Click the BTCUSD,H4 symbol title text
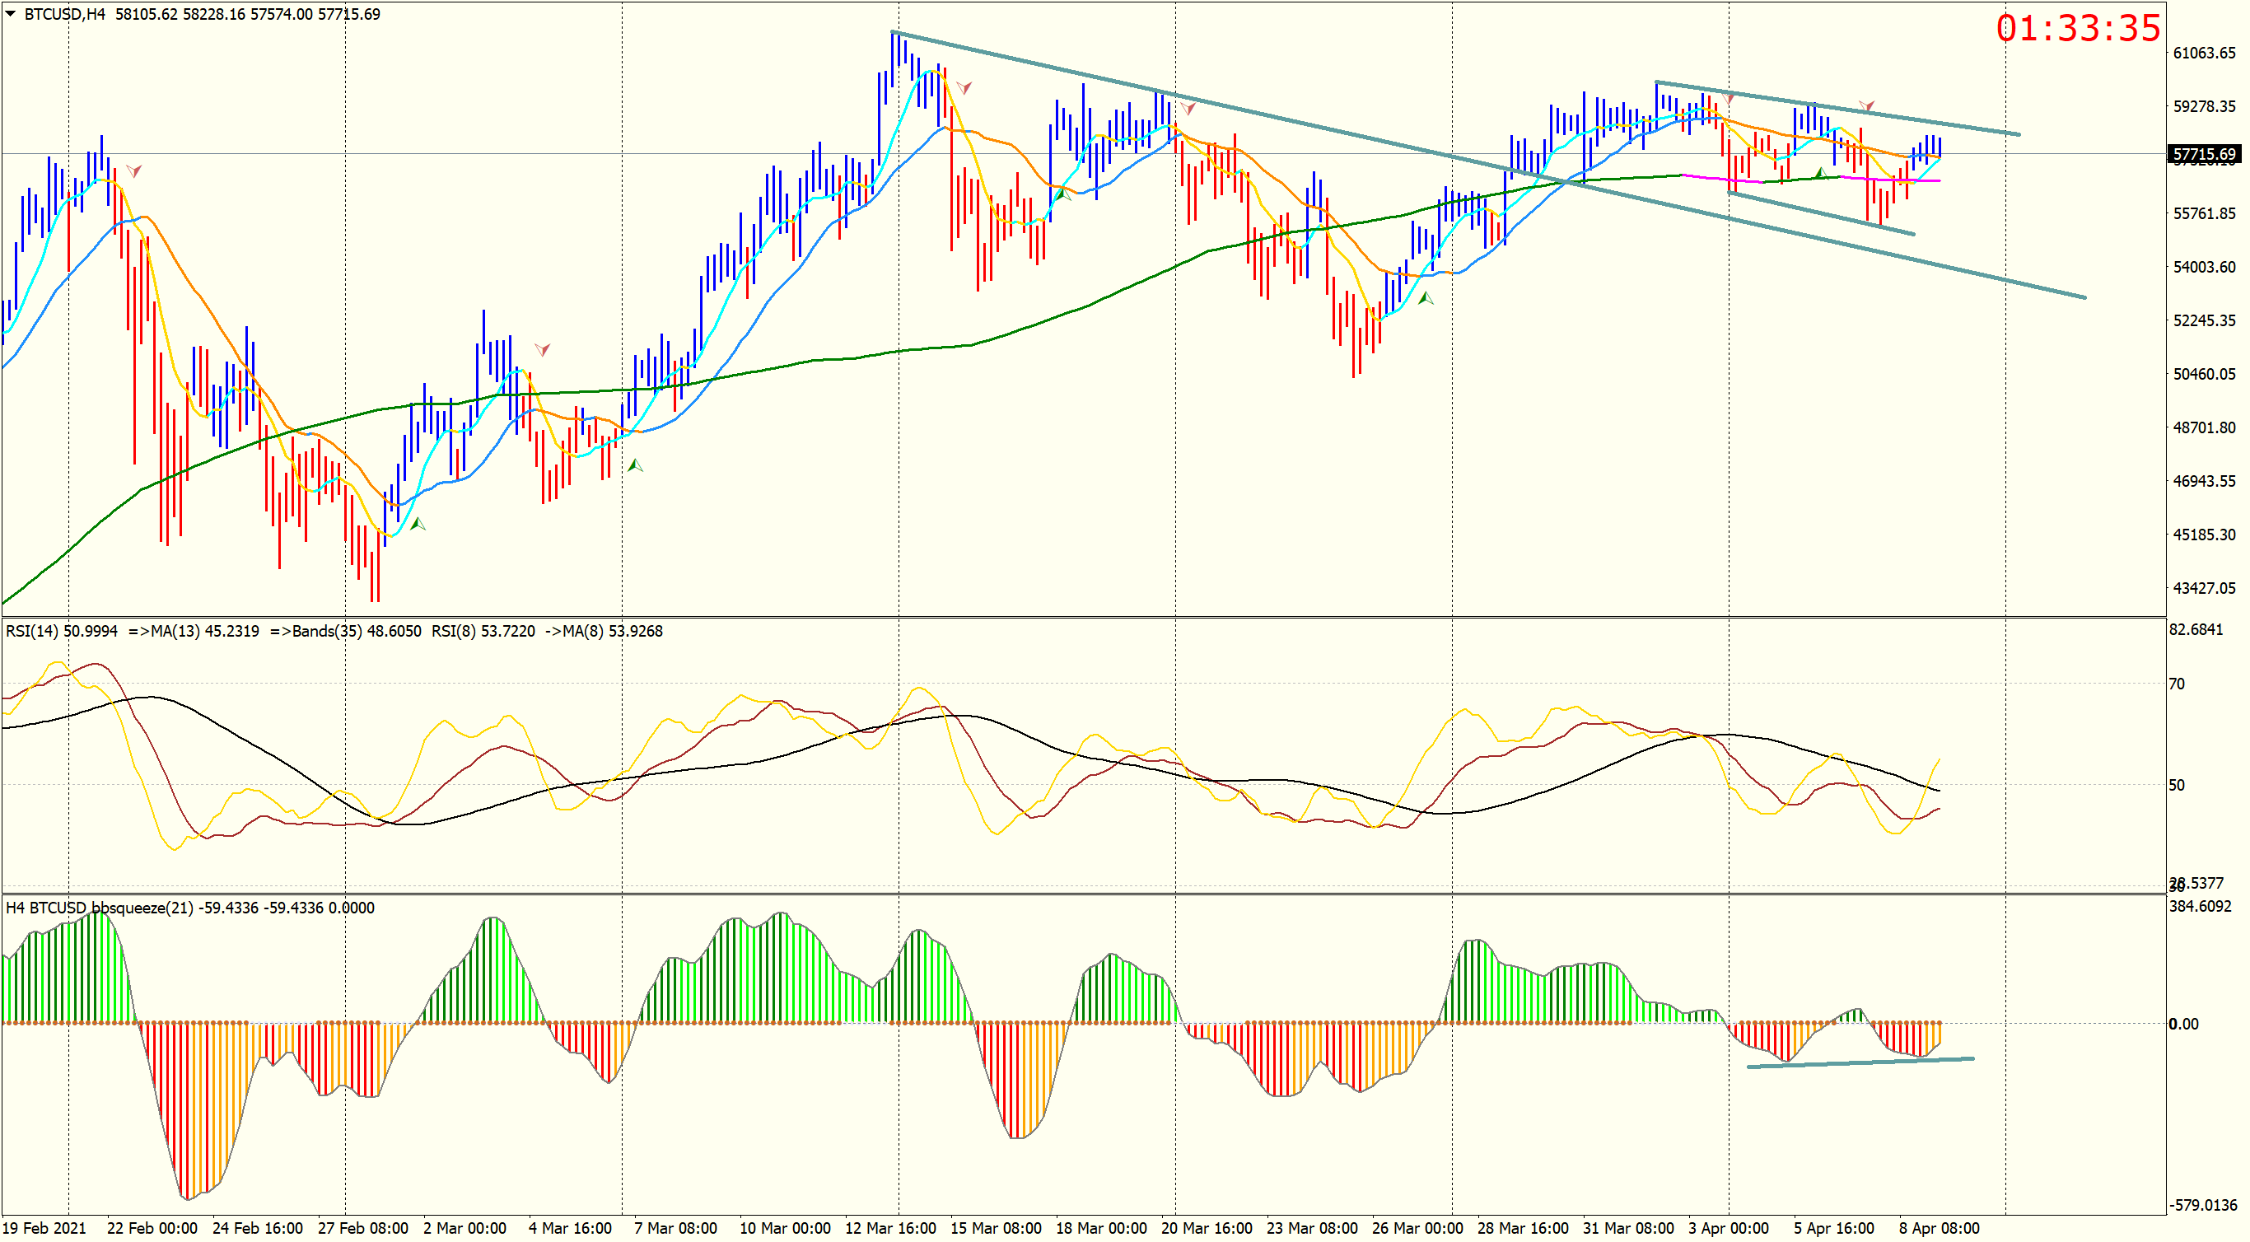Screen dimensions: 2250x1242 pos(64,14)
